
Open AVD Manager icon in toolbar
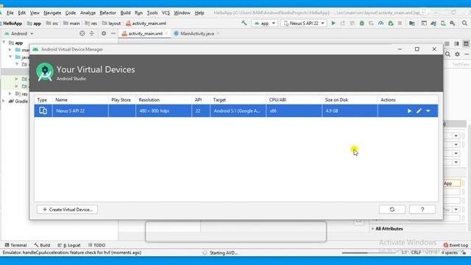(443, 23)
